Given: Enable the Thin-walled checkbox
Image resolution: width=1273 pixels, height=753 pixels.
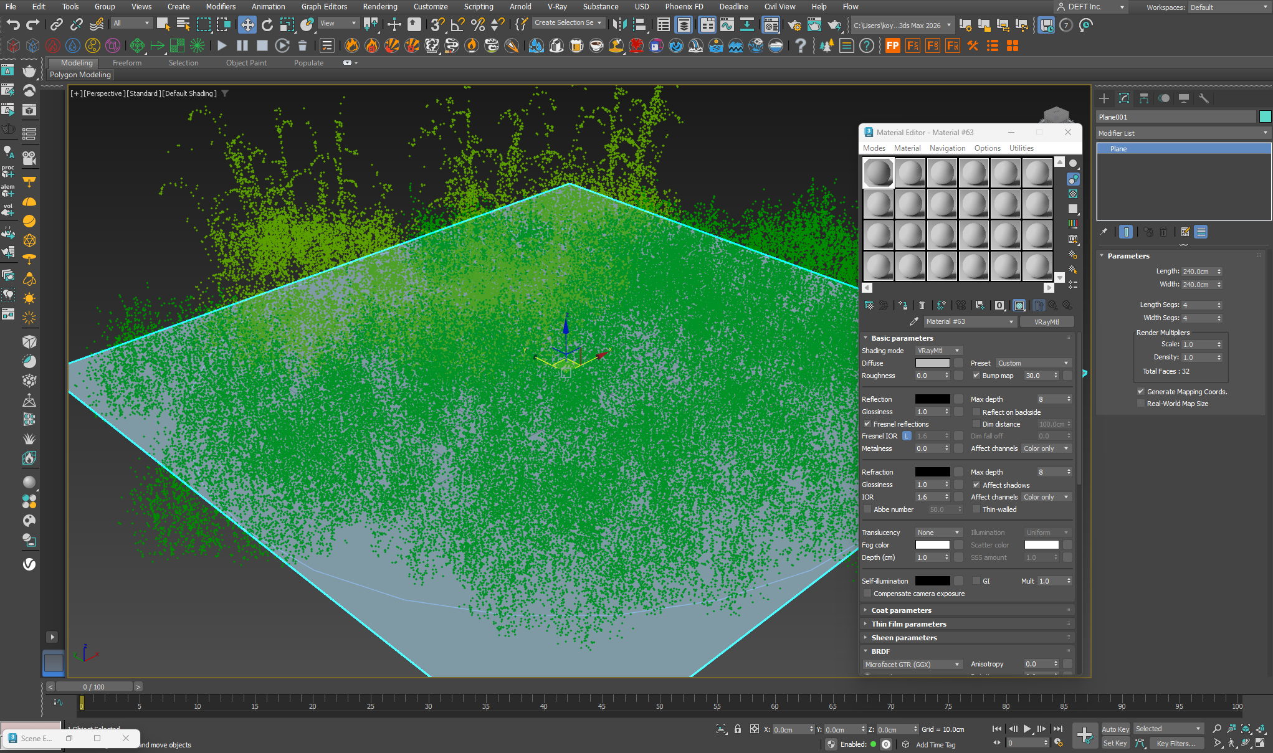Looking at the screenshot, I should tap(976, 509).
